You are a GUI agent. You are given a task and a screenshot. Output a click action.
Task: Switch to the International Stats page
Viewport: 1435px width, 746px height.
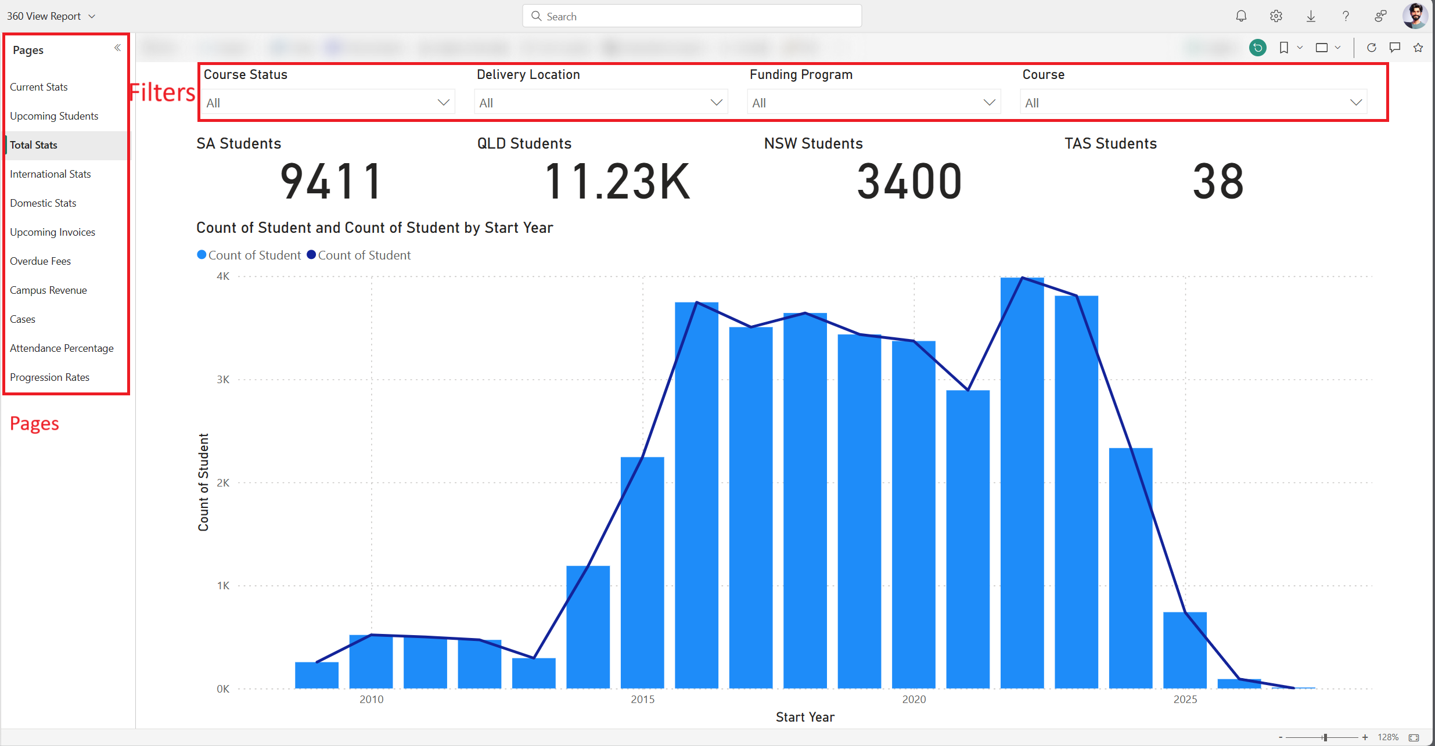[x=51, y=174]
